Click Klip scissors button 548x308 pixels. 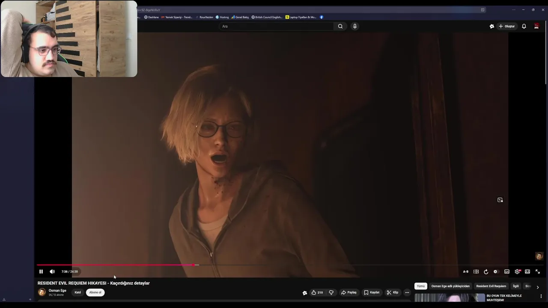(x=393, y=293)
